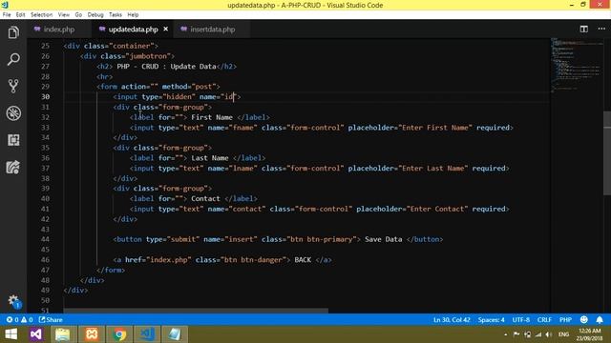The image size is (611, 343).
Task: Click the "Save Data" button text in code
Action: (383, 239)
